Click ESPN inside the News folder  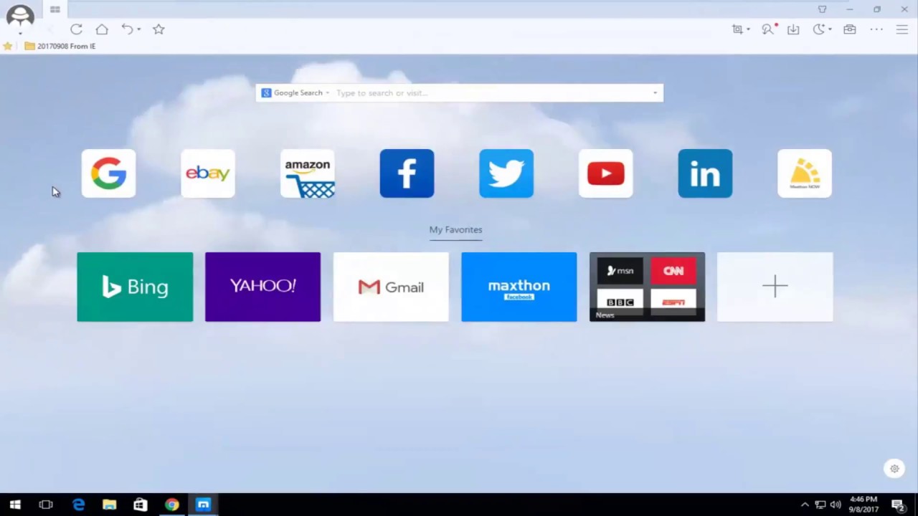pyautogui.click(x=673, y=301)
